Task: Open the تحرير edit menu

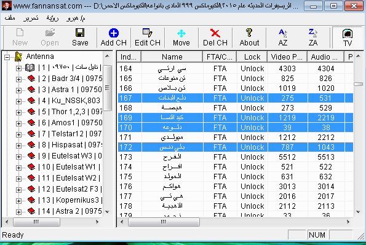Action: tap(31, 18)
